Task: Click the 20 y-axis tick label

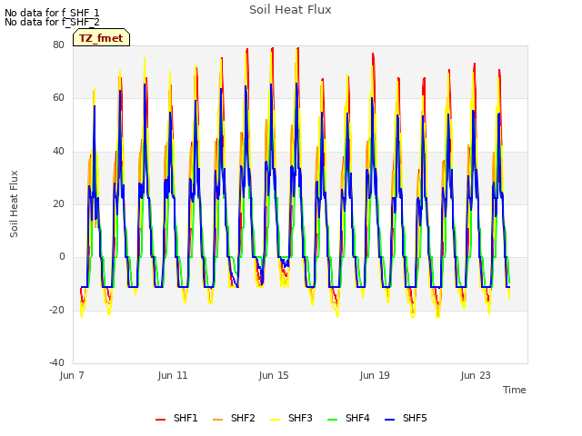Action: tap(58, 203)
